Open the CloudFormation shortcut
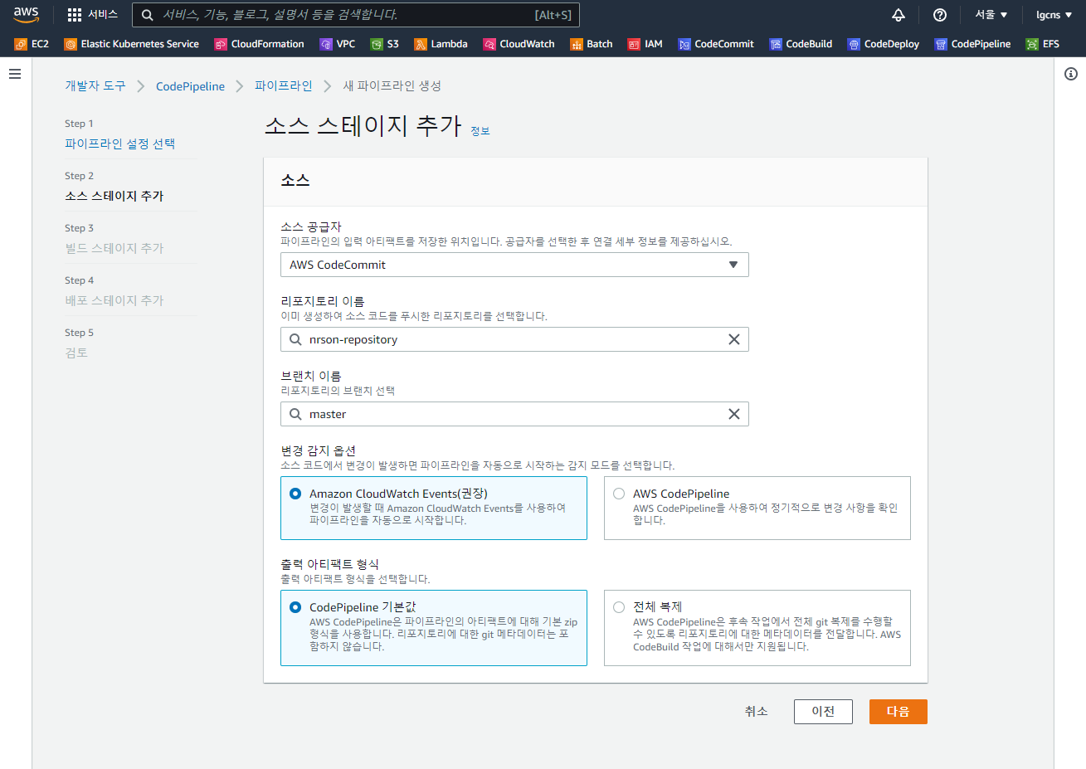This screenshot has height=769, width=1086. 259,44
